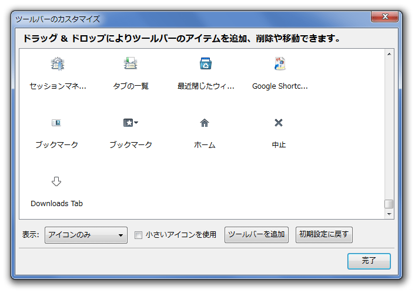Click the タブの一覧 label
The width and height of the screenshot is (415, 293).
click(x=130, y=86)
